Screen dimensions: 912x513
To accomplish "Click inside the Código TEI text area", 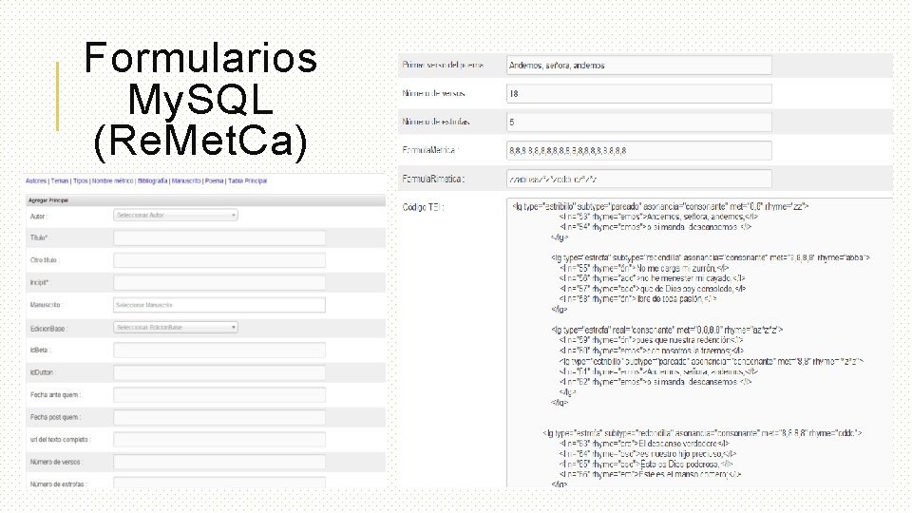I will [700, 343].
